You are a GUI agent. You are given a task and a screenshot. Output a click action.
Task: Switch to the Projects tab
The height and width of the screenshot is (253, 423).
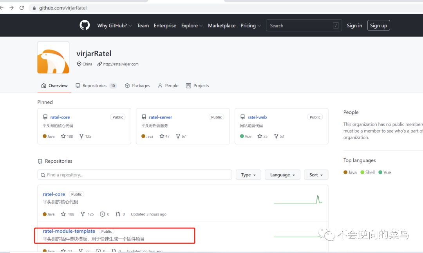[197, 86]
